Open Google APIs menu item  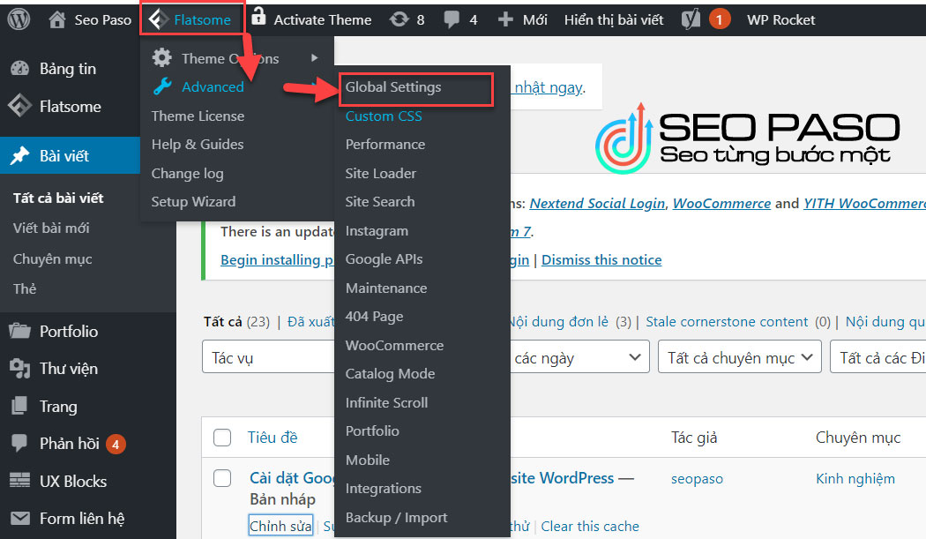pos(384,259)
